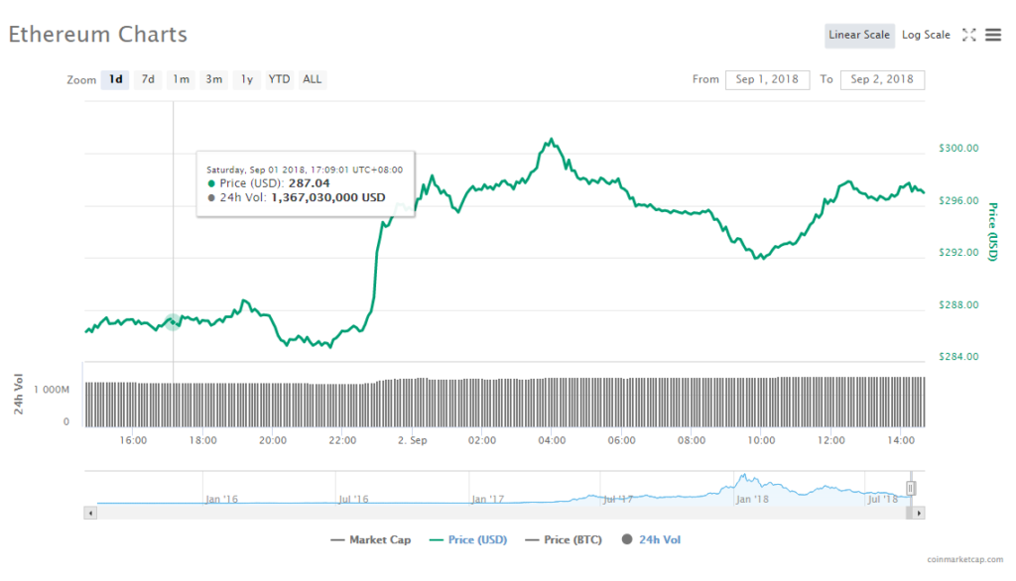Switch to Log Scale
This screenshot has height=581, width=1016.
point(926,35)
